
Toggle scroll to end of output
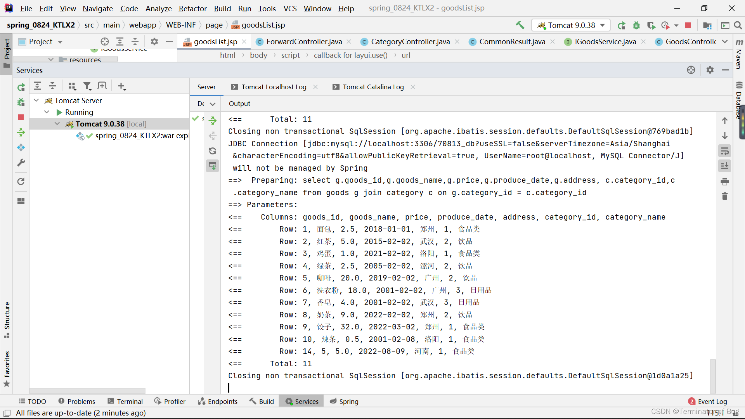point(724,166)
